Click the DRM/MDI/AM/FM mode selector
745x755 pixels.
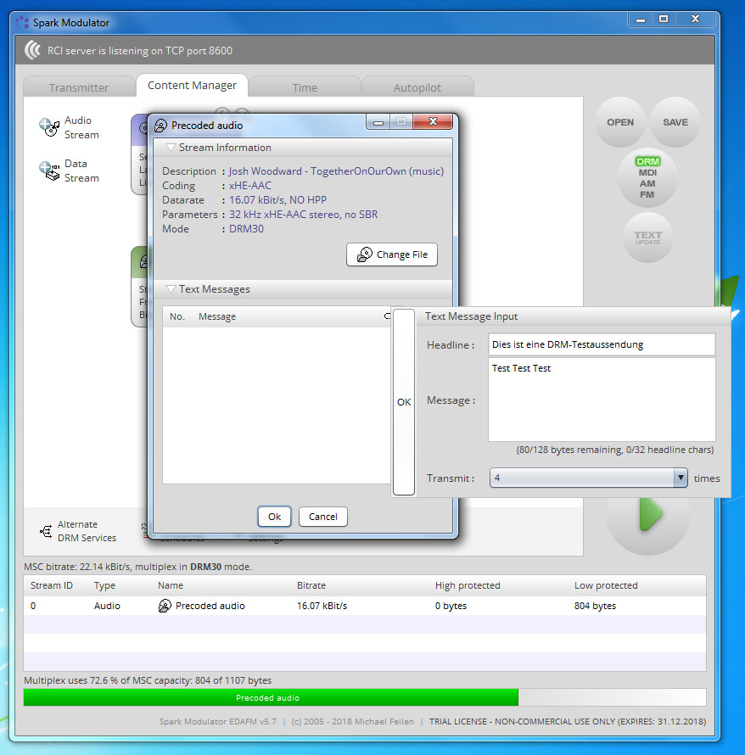click(647, 176)
